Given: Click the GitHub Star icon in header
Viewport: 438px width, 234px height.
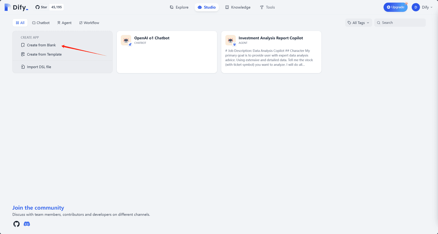Looking at the screenshot, I should pos(37,7).
